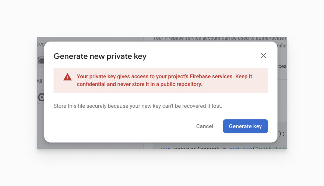Close the dialog with the X icon
The height and width of the screenshot is (186, 324).
[x=263, y=56]
